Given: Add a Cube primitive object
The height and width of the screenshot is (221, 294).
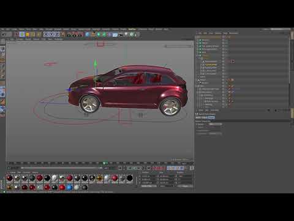Looking at the screenshot, I should 88,34.
